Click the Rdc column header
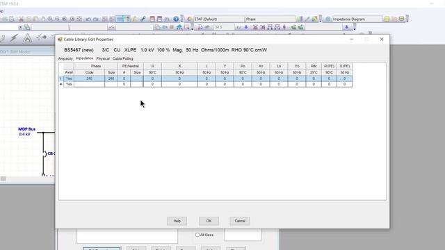The height and width of the screenshot is (250, 445). click(x=314, y=66)
